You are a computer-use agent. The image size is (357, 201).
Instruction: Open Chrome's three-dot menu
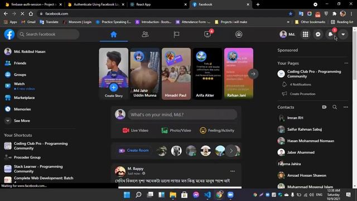(x=351, y=13)
